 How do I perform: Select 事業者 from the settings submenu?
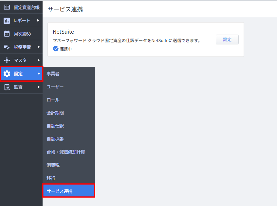click(53, 74)
